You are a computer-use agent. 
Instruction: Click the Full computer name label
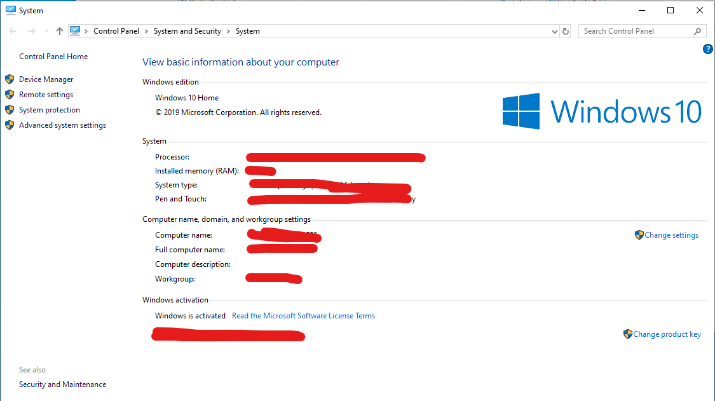coord(189,250)
